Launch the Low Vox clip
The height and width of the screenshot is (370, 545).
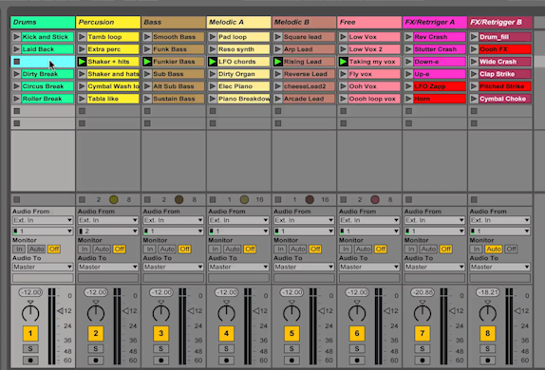343,36
